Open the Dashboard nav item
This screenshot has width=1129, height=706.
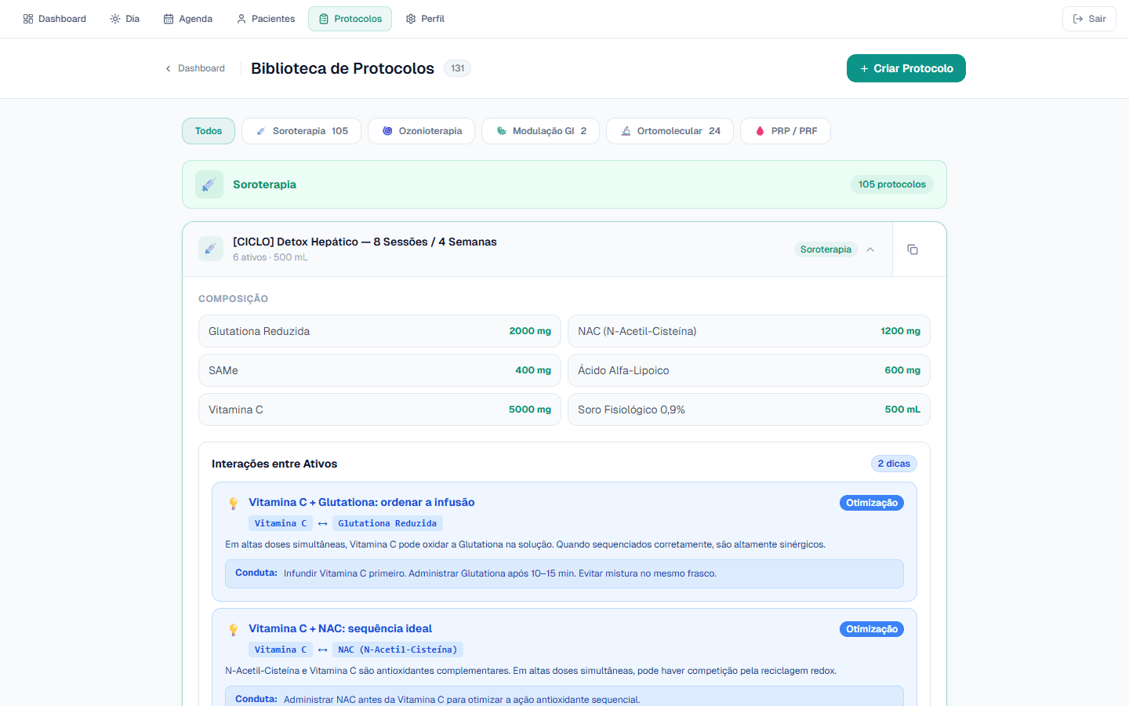[54, 19]
